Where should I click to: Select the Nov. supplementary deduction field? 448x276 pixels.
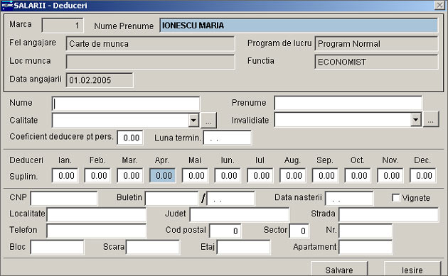coord(390,175)
